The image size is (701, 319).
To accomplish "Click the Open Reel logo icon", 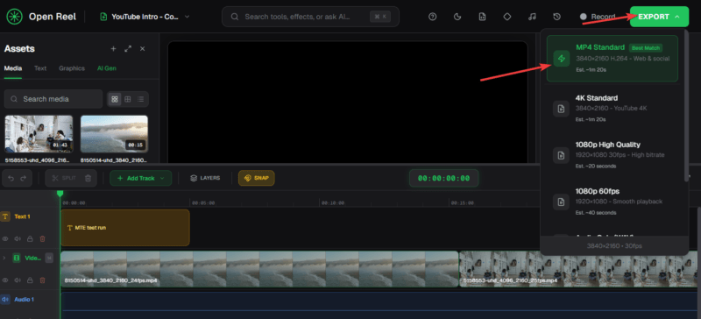I will pos(14,17).
